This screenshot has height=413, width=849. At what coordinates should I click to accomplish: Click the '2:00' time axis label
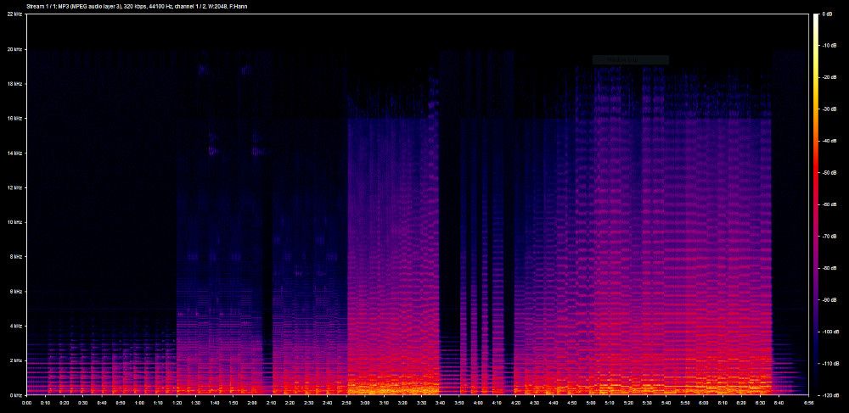click(252, 403)
